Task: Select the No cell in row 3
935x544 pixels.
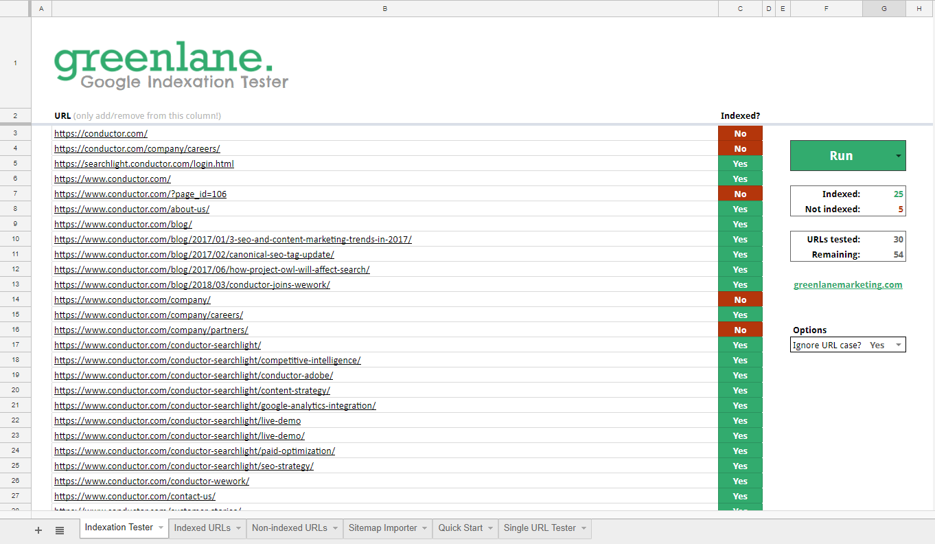Action: point(740,133)
